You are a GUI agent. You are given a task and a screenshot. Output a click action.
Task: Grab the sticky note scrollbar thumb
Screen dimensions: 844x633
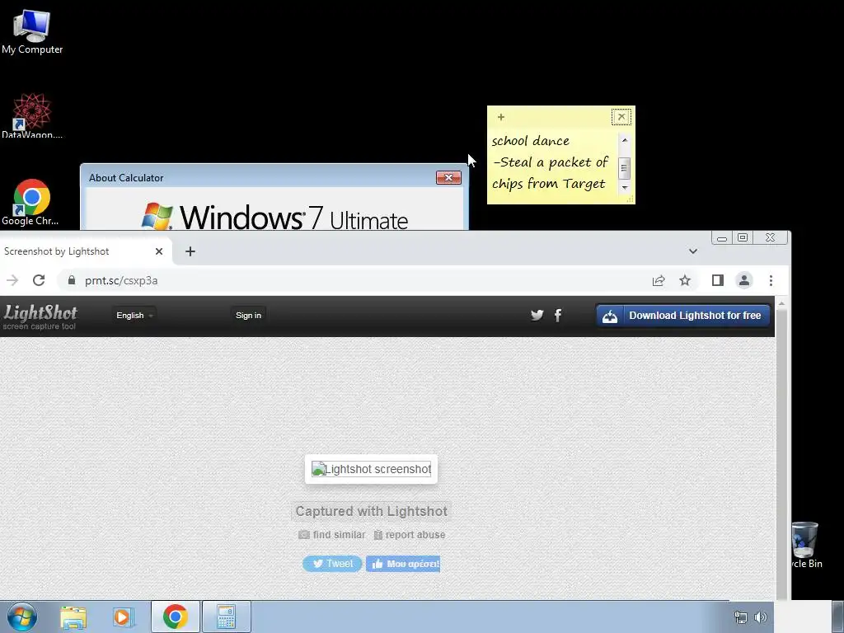click(625, 168)
